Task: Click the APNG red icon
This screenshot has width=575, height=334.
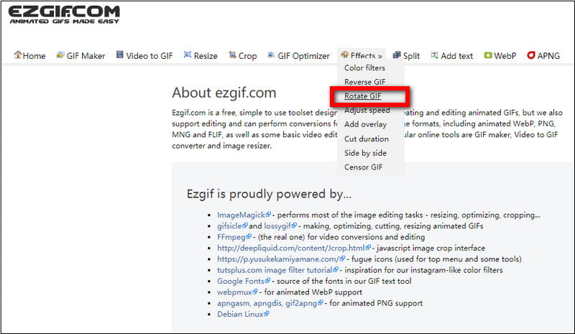Action: point(531,55)
